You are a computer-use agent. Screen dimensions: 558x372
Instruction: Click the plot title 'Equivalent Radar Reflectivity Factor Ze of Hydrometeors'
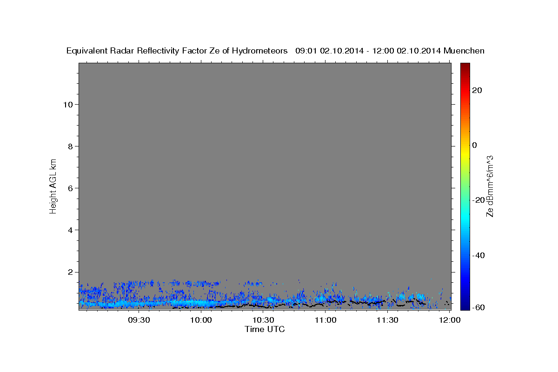(x=177, y=51)
